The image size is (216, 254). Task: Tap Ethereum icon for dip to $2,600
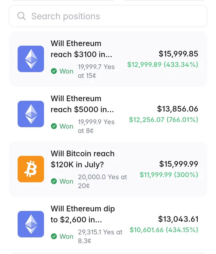[x=31, y=224]
